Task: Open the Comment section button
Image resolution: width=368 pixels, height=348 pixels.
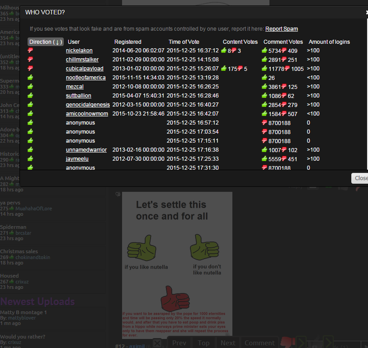Action: click(x=259, y=343)
